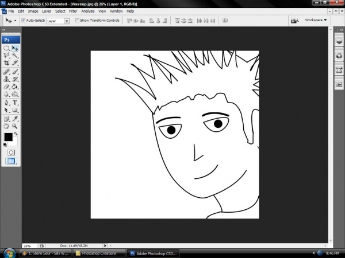The image size is (345, 258).
Task: Open the View menu
Action: (x=102, y=11)
